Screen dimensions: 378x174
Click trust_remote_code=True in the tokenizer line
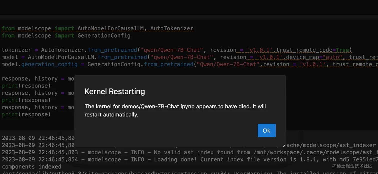click(x=313, y=50)
